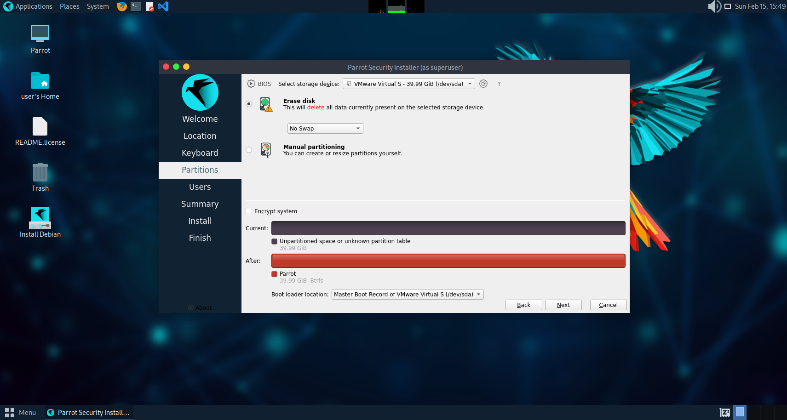This screenshot has height=420, width=787.
Task: Choose the Manual partitioning radio option
Action: coord(249,150)
